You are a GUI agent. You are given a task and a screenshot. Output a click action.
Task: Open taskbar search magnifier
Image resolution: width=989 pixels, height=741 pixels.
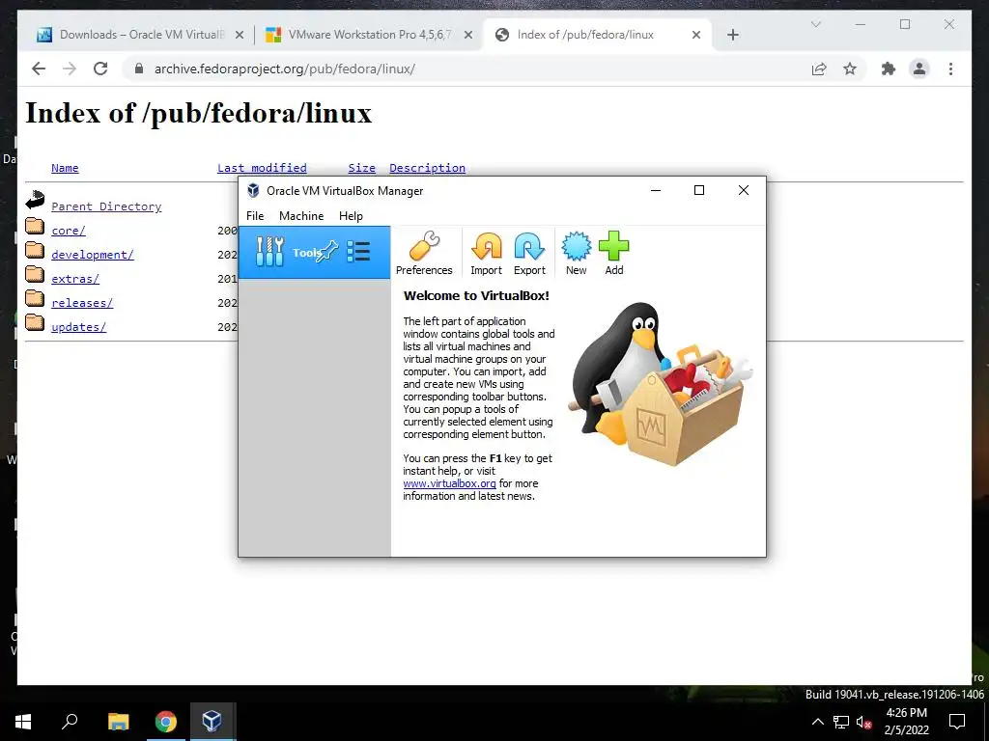[70, 721]
